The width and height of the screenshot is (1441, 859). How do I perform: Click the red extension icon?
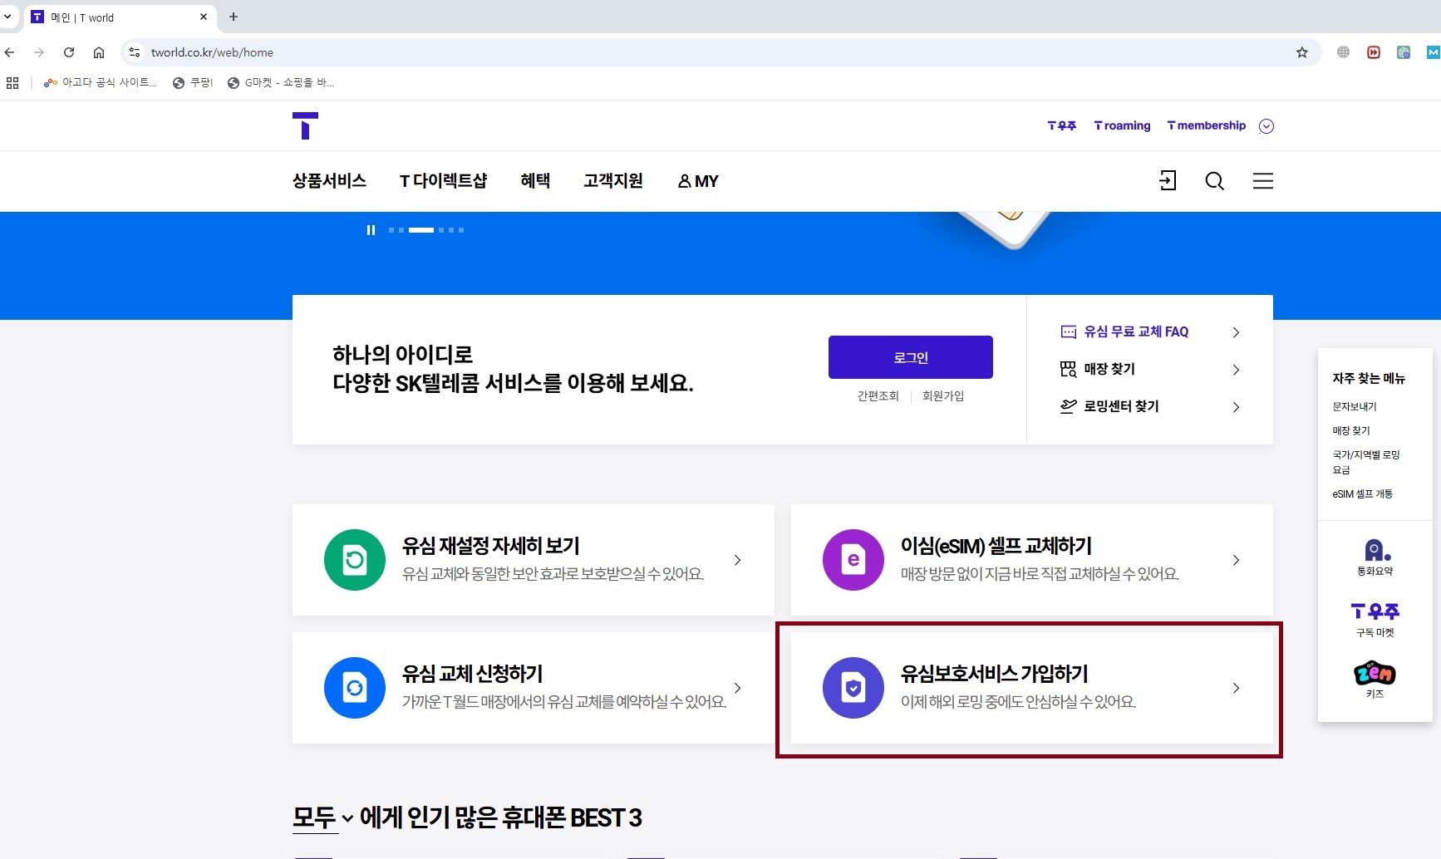[x=1374, y=52]
